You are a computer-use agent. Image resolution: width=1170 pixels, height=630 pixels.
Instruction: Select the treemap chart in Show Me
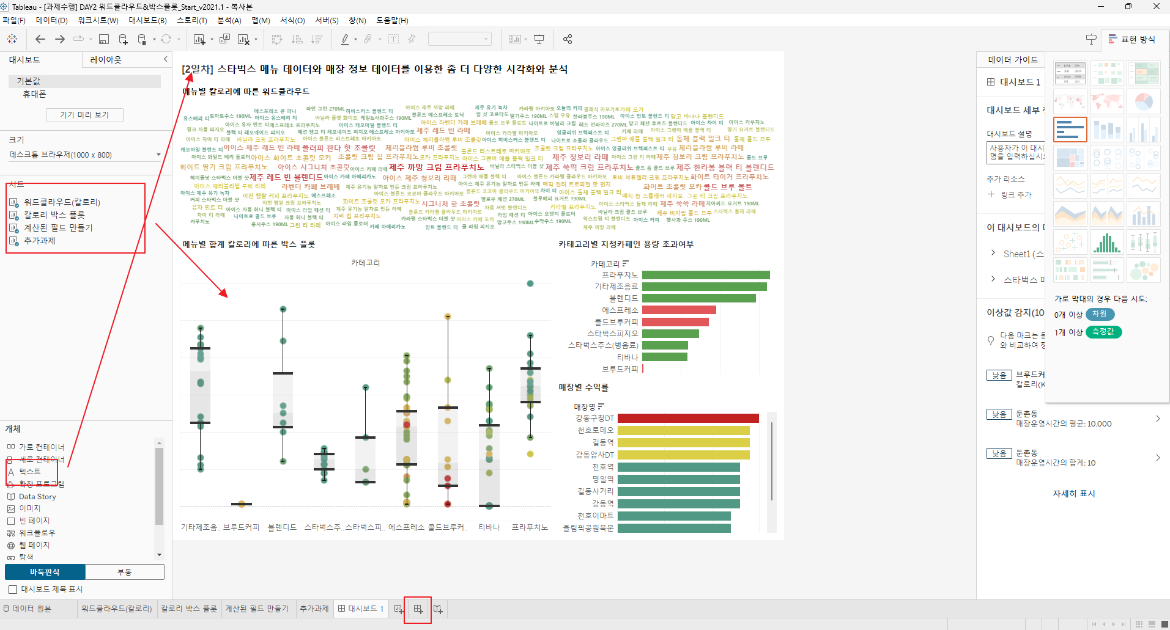click(1070, 158)
